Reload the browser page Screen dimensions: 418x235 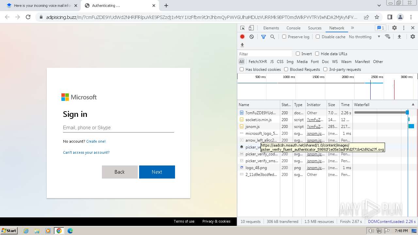(x=28, y=17)
